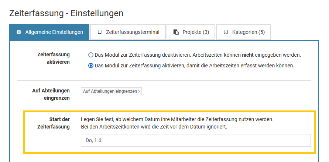Image resolution: width=329 pixels, height=162 pixels.
Task: Click the 'Zeiterfassung aktivieren' field label
Action: coord(54,58)
